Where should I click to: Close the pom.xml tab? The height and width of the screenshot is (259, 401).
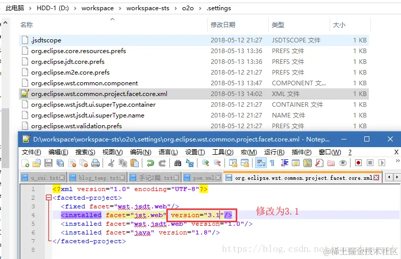pyautogui.click(x=218, y=178)
